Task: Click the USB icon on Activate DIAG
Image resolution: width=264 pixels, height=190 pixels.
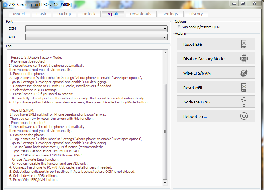Action: coord(244,102)
